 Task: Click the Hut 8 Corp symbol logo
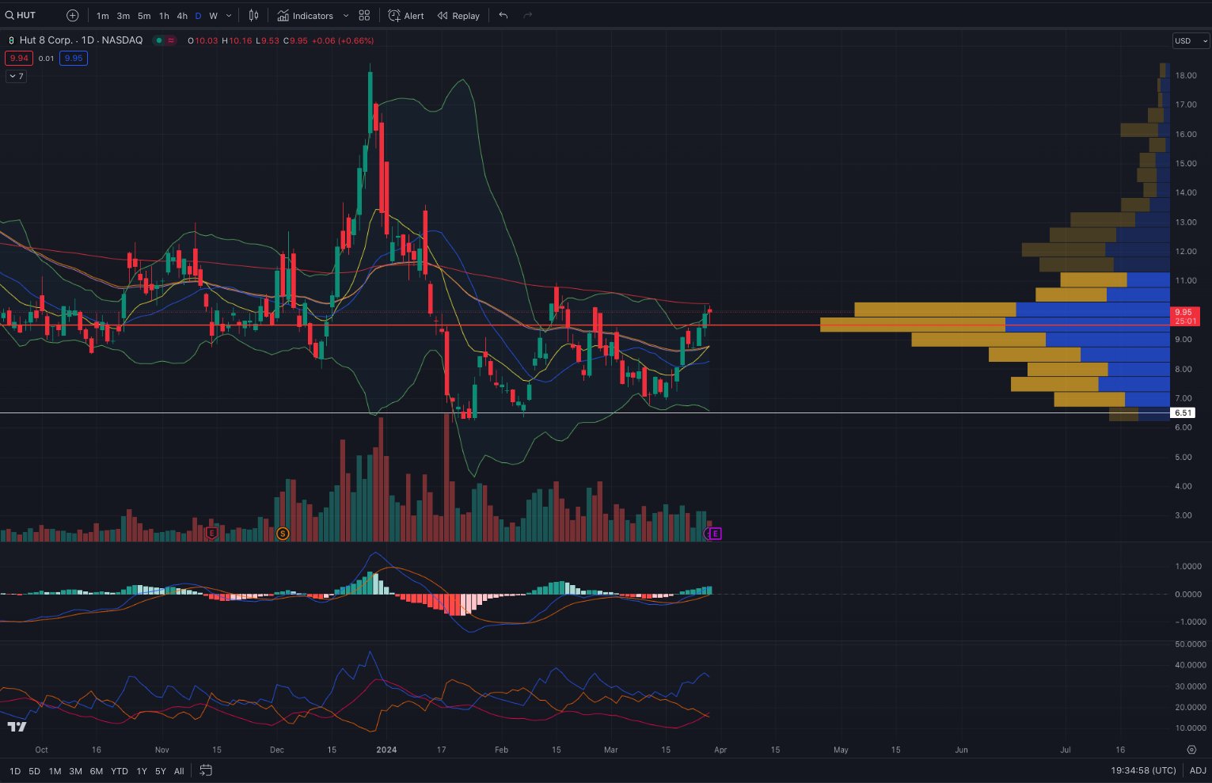pyautogui.click(x=11, y=40)
